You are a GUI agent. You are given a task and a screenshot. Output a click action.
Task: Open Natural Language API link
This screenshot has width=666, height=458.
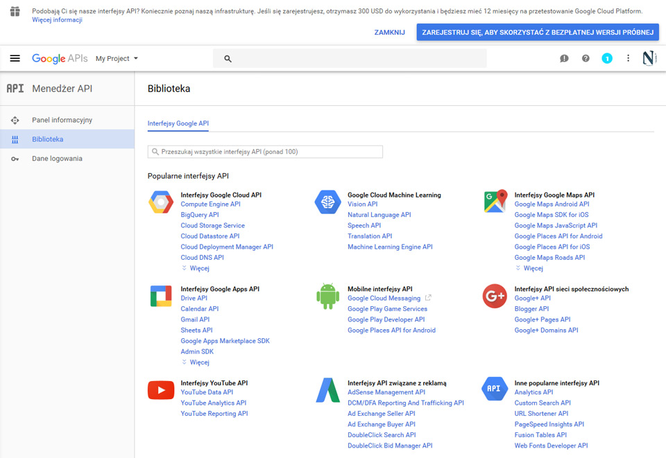(x=379, y=215)
